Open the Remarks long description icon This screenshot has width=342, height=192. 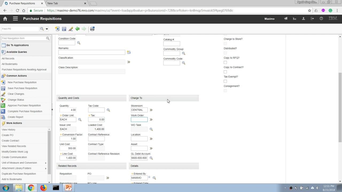[129, 53]
